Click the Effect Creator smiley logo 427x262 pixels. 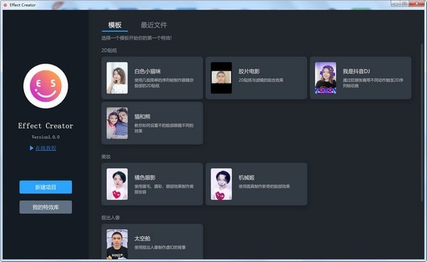click(x=46, y=86)
